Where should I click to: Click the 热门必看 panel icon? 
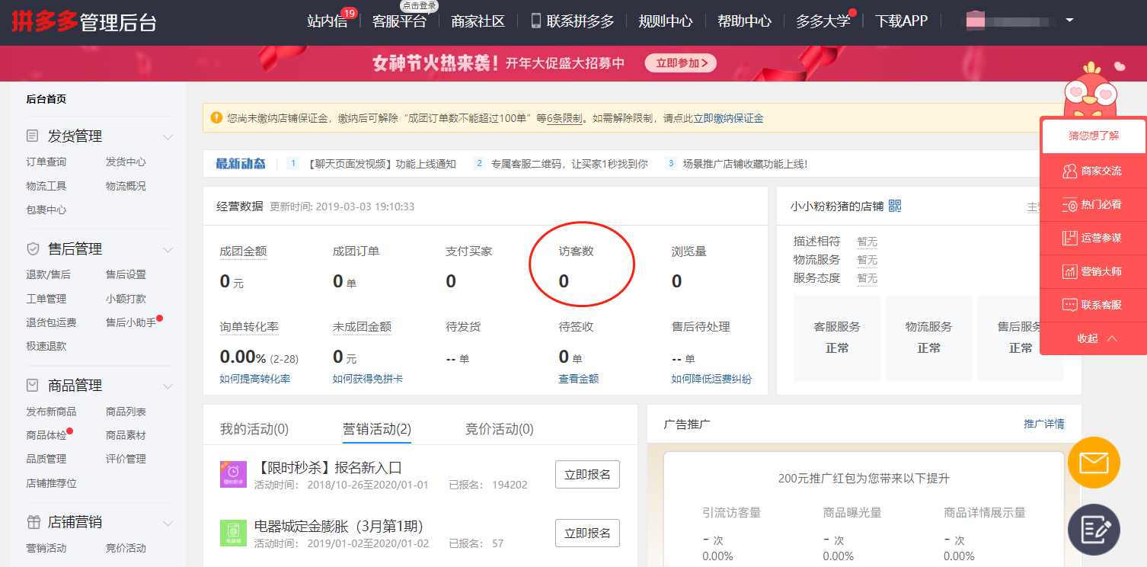point(1069,204)
